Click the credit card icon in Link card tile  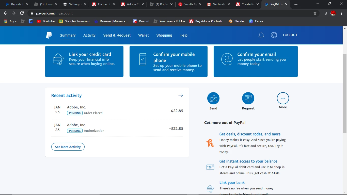(58, 59)
